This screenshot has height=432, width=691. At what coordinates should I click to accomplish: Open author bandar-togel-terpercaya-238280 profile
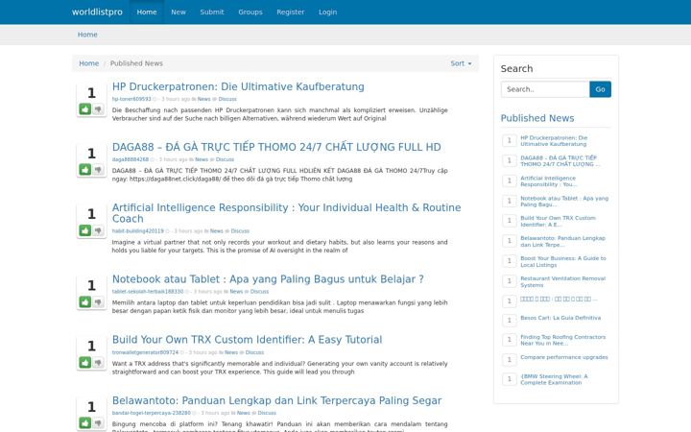pos(152,413)
